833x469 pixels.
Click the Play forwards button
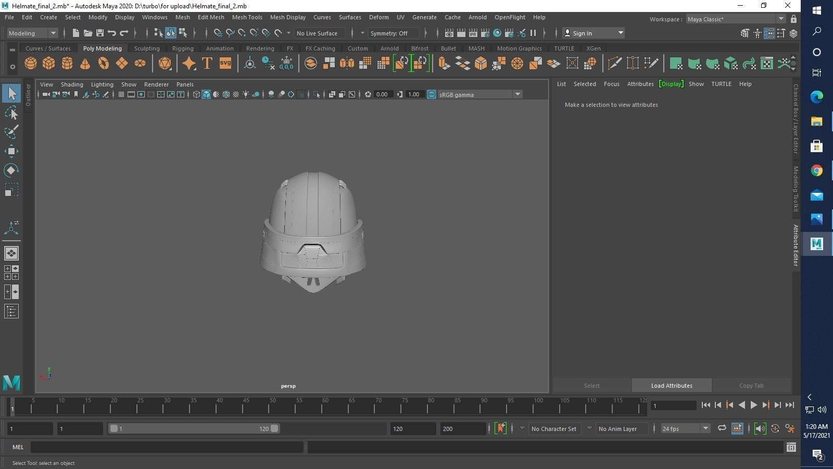coord(753,405)
